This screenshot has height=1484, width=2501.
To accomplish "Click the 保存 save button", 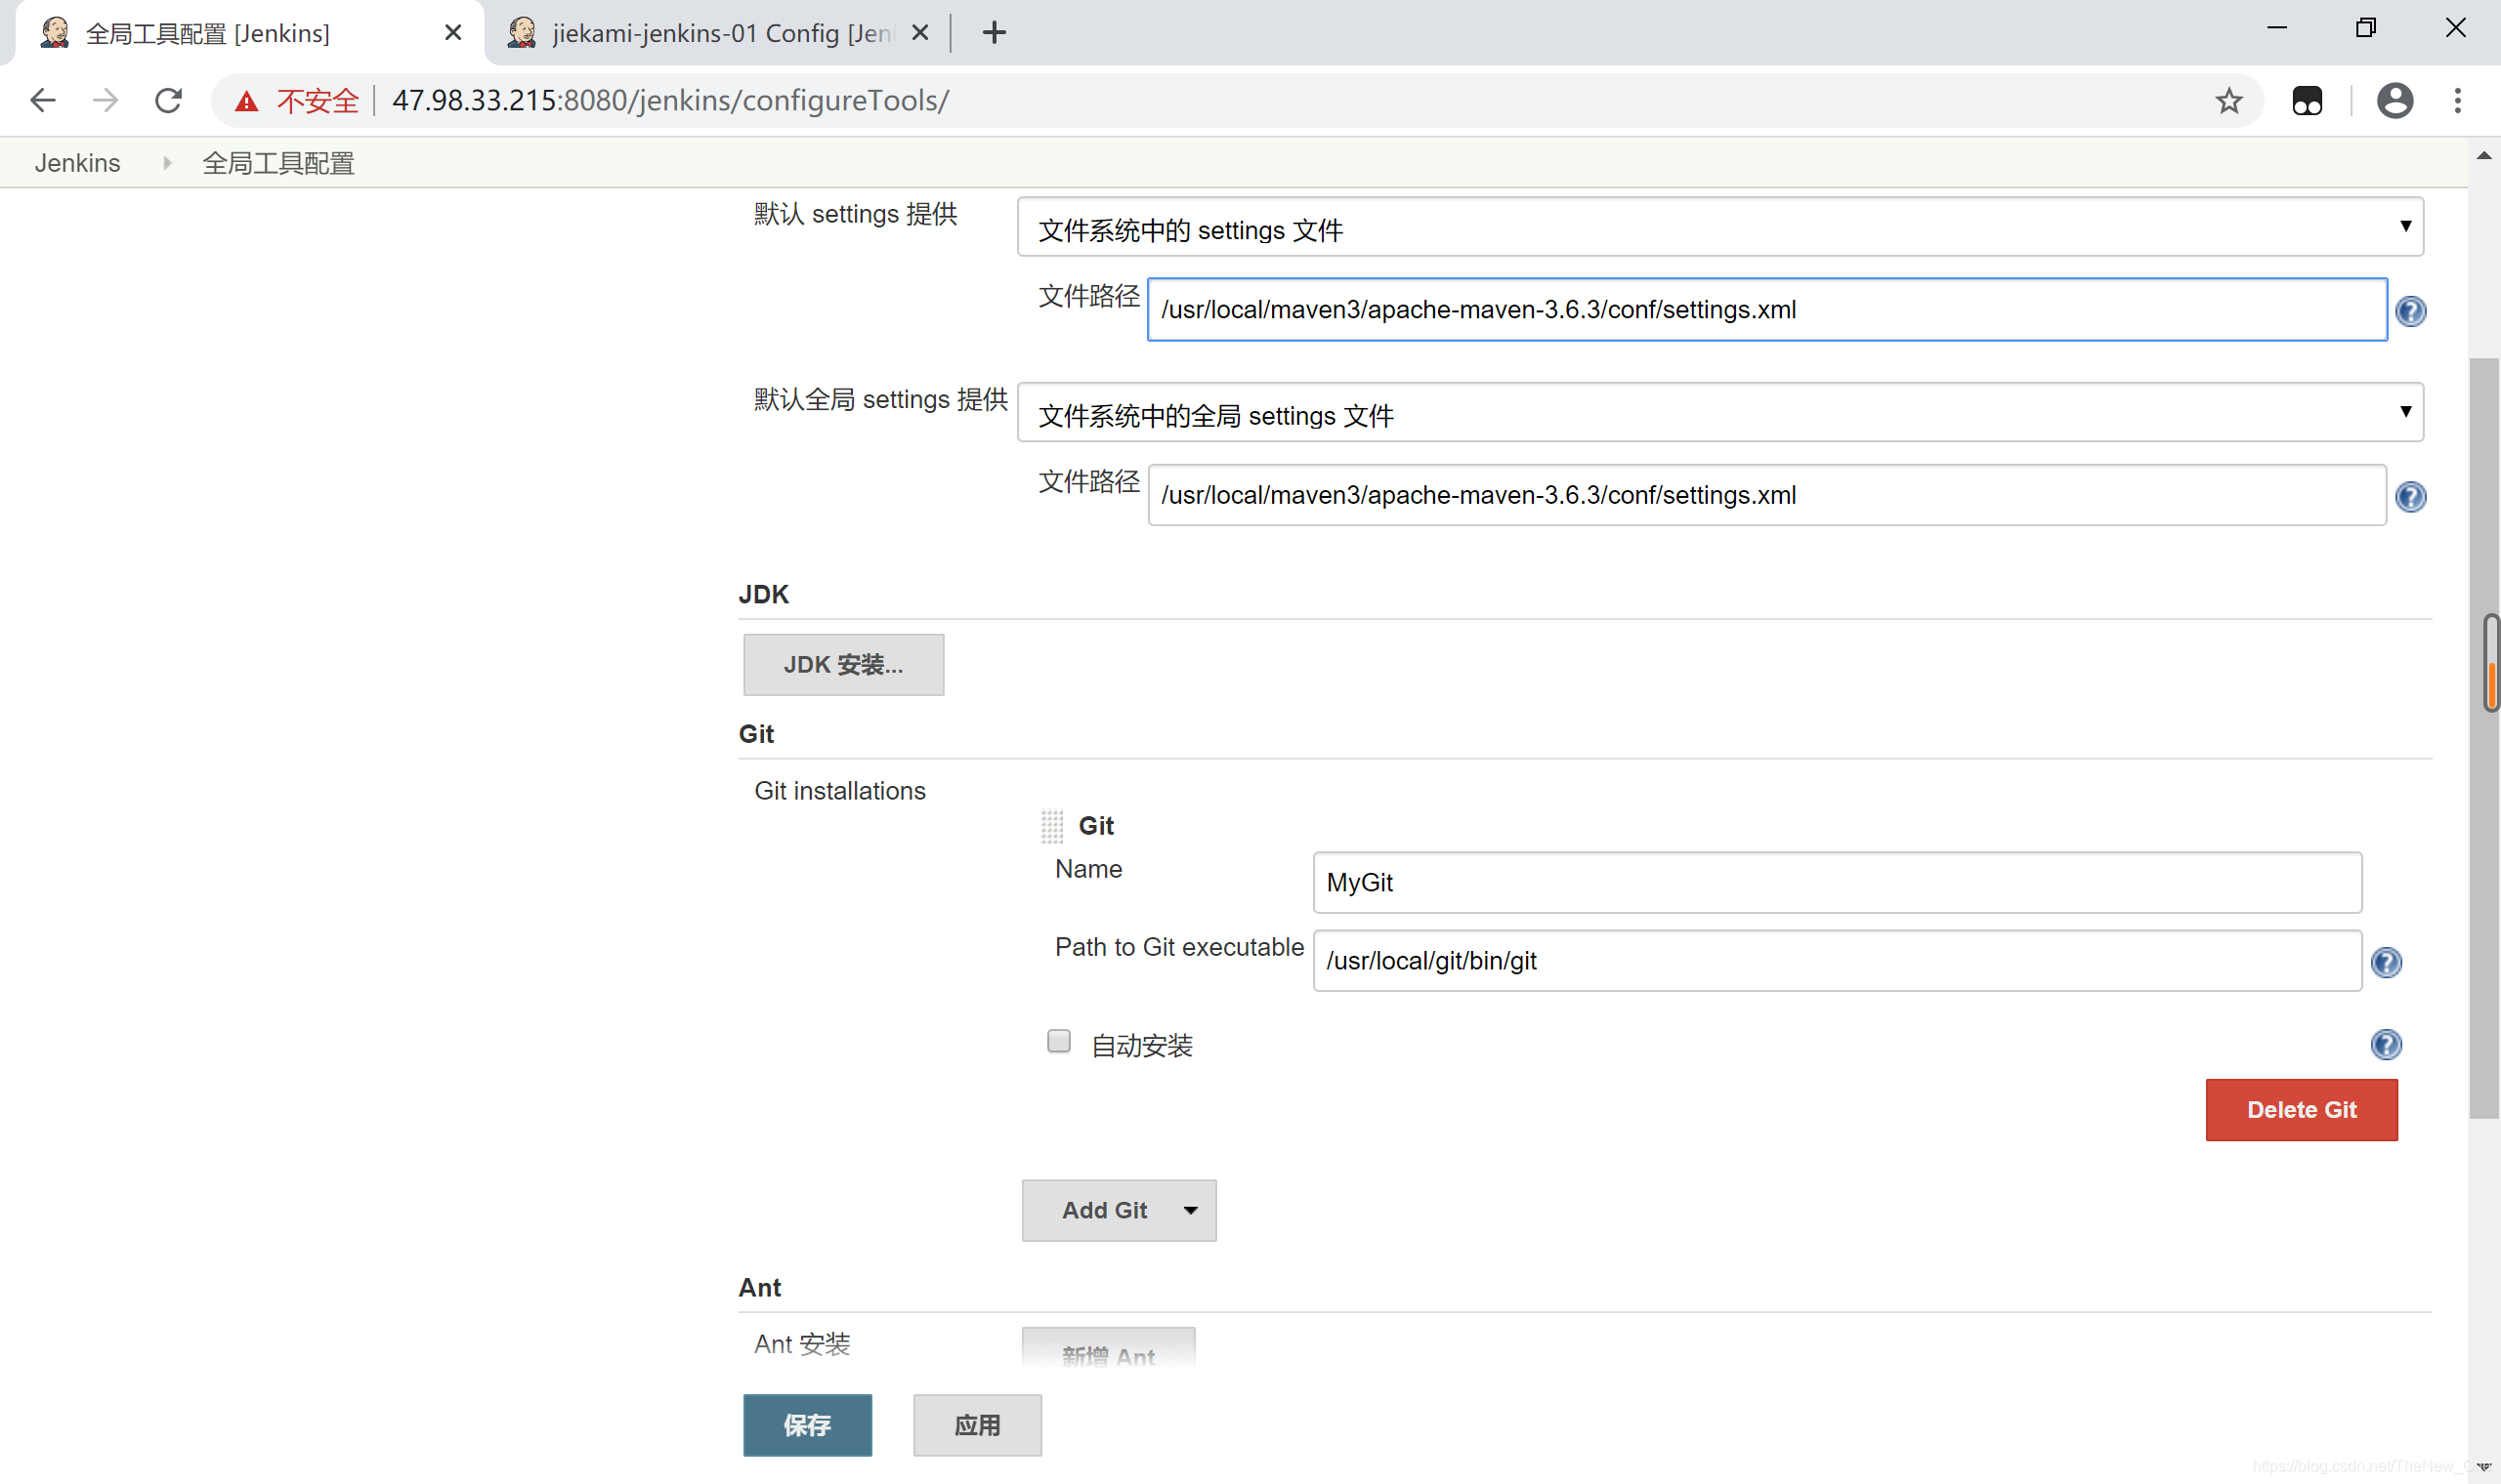I will pyautogui.click(x=807, y=1425).
